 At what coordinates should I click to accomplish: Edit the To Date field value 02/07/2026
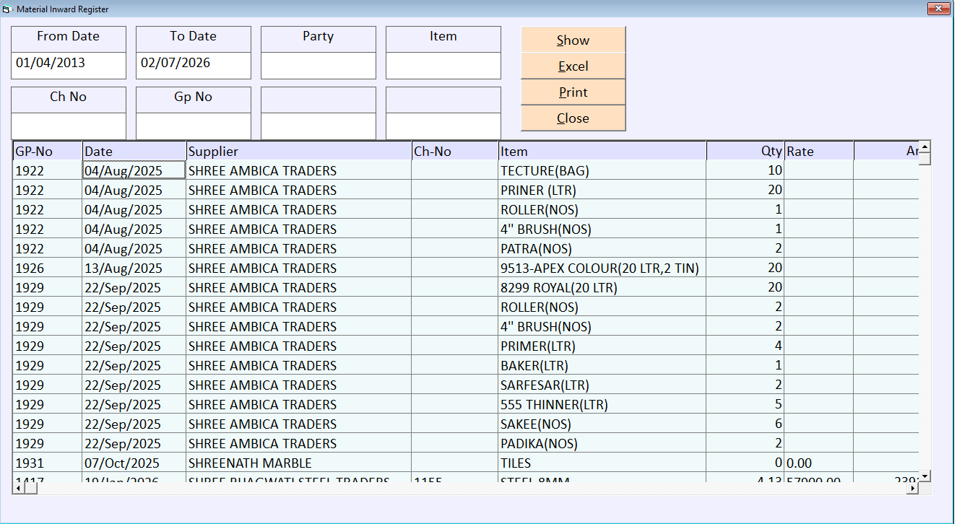tap(194, 65)
